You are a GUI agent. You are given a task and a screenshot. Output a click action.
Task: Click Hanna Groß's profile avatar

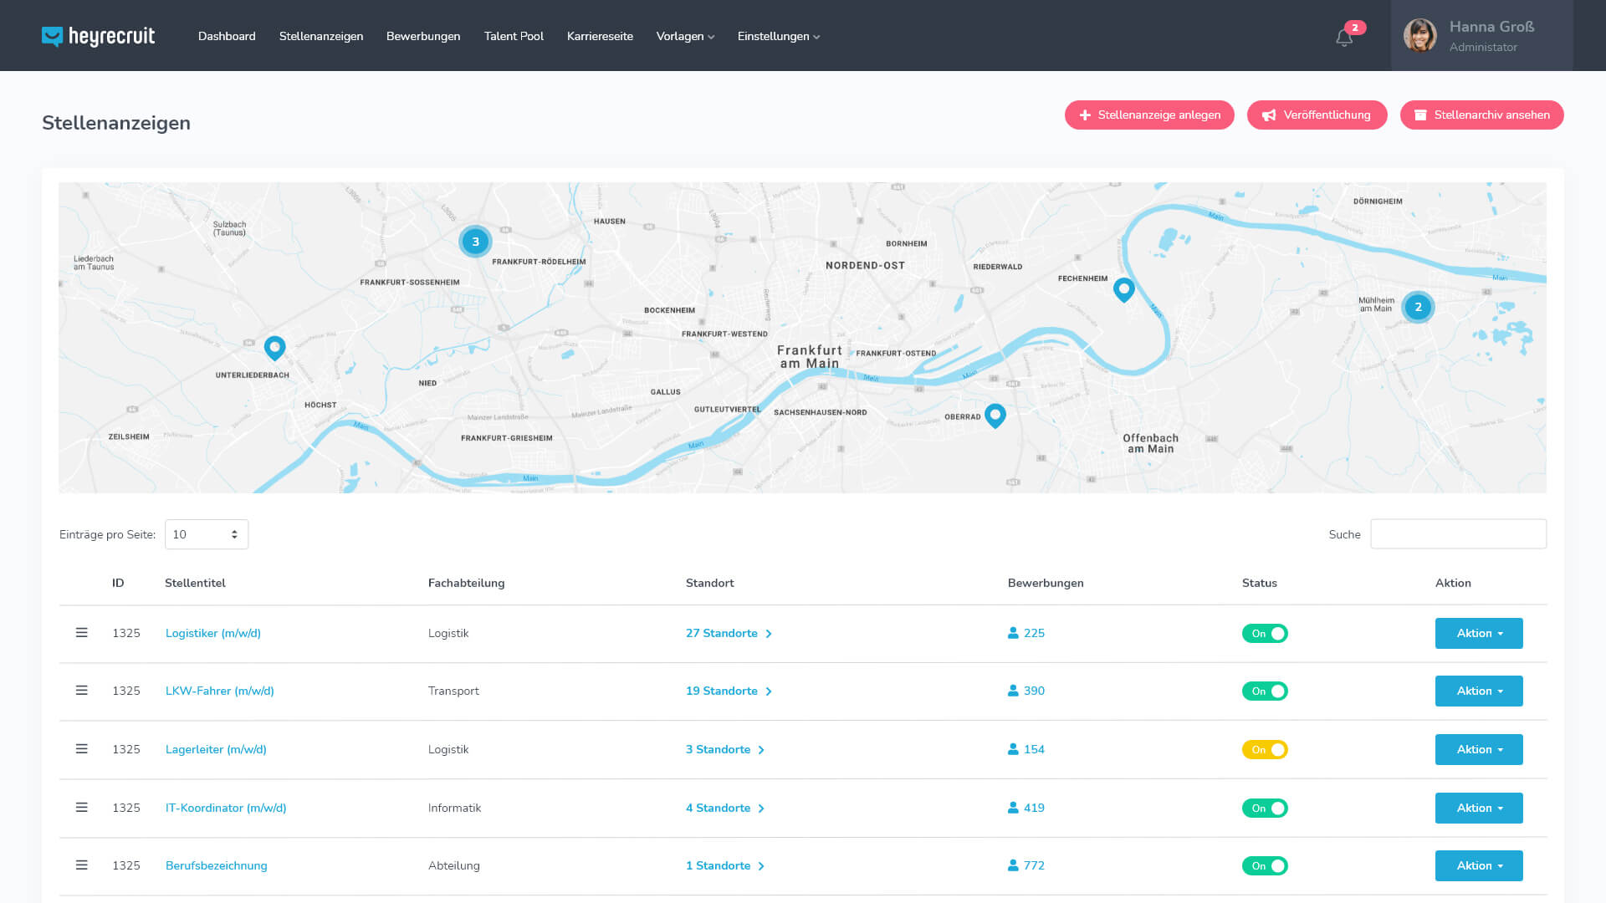tap(1420, 35)
